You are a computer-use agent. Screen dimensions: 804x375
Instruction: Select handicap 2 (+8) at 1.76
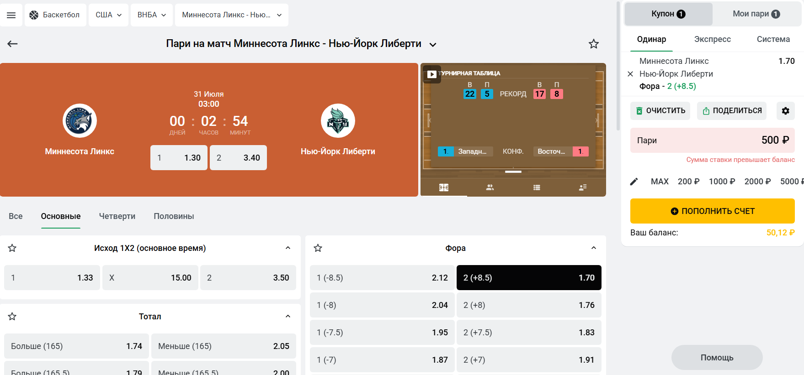click(529, 305)
